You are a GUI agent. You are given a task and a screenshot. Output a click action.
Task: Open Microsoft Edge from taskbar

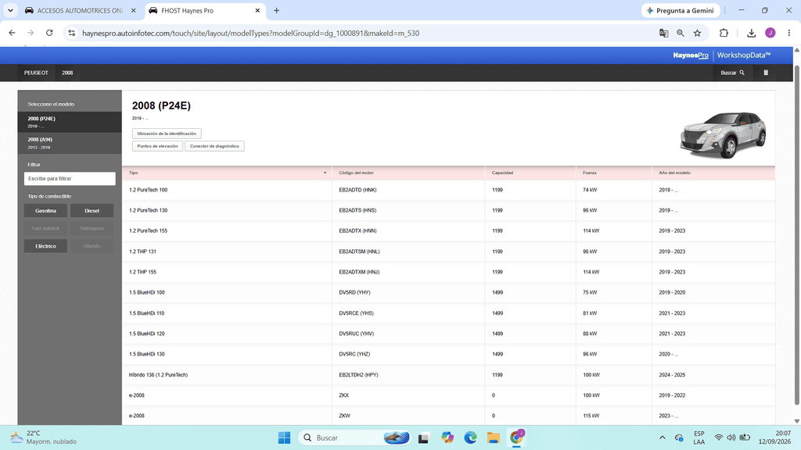point(470,437)
